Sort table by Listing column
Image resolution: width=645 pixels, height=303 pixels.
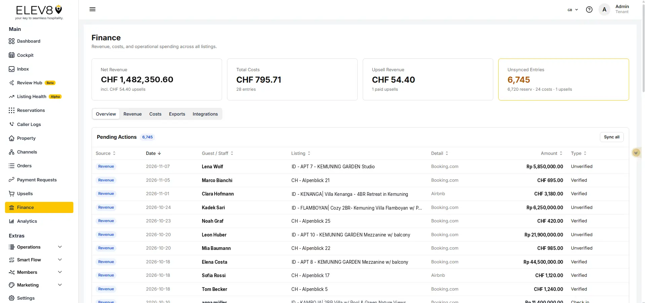click(x=301, y=153)
